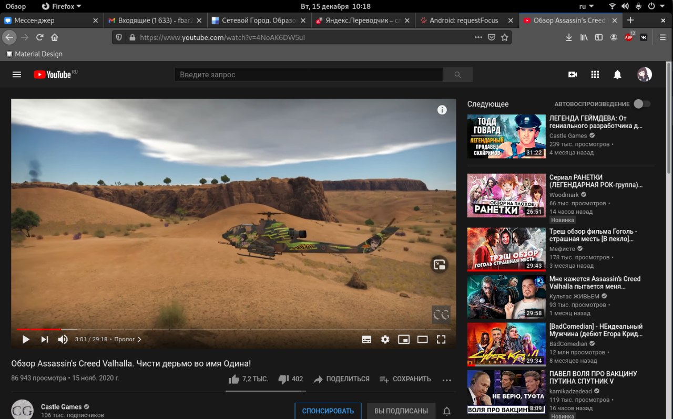Open the more actions three-dot menu
The height and width of the screenshot is (419, 673).
447,380
